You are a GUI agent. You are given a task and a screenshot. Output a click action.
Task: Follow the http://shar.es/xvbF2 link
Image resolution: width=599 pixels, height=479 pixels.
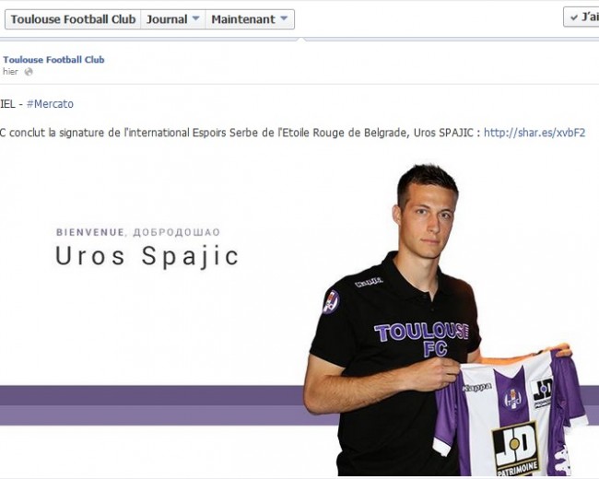(534, 133)
